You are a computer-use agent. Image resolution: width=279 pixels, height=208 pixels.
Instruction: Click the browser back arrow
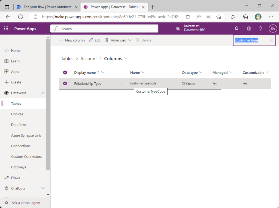click(x=8, y=17)
